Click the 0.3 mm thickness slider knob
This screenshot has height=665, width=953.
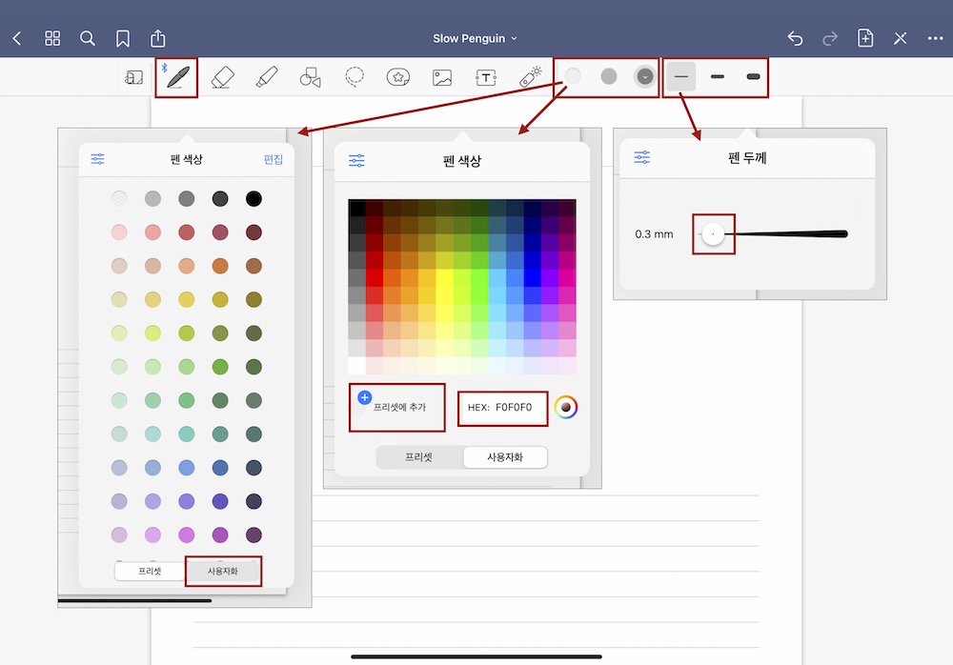[x=713, y=234]
